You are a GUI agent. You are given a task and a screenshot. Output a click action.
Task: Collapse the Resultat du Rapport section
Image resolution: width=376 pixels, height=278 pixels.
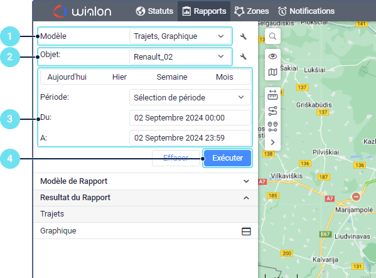click(x=146, y=198)
